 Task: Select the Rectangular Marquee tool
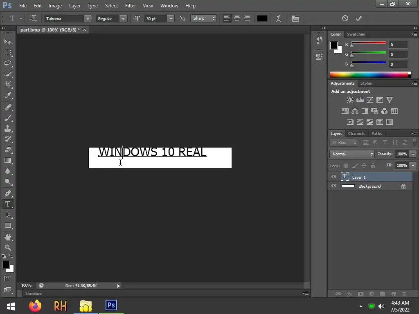[8, 53]
